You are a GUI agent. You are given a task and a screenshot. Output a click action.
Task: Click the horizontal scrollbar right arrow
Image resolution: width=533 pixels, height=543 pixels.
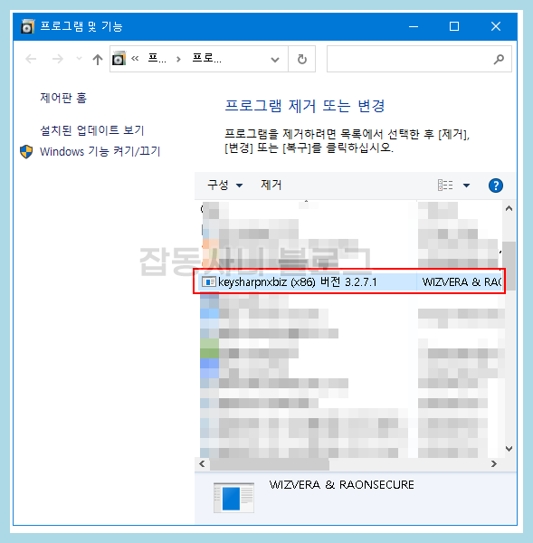pos(494,463)
